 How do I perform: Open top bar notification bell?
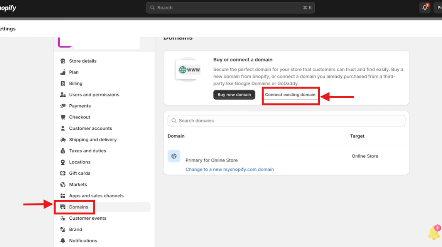[x=425, y=8]
